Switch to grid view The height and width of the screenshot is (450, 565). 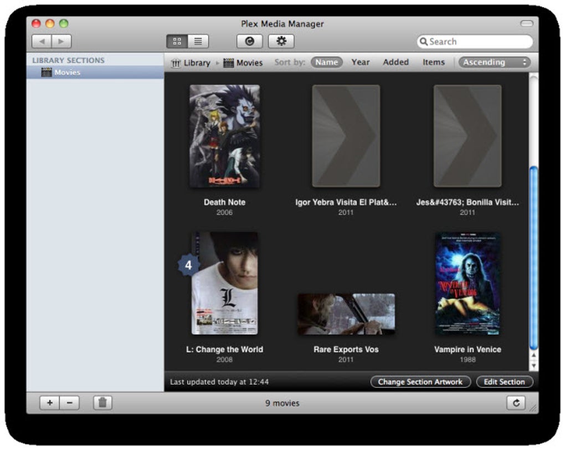(x=177, y=42)
